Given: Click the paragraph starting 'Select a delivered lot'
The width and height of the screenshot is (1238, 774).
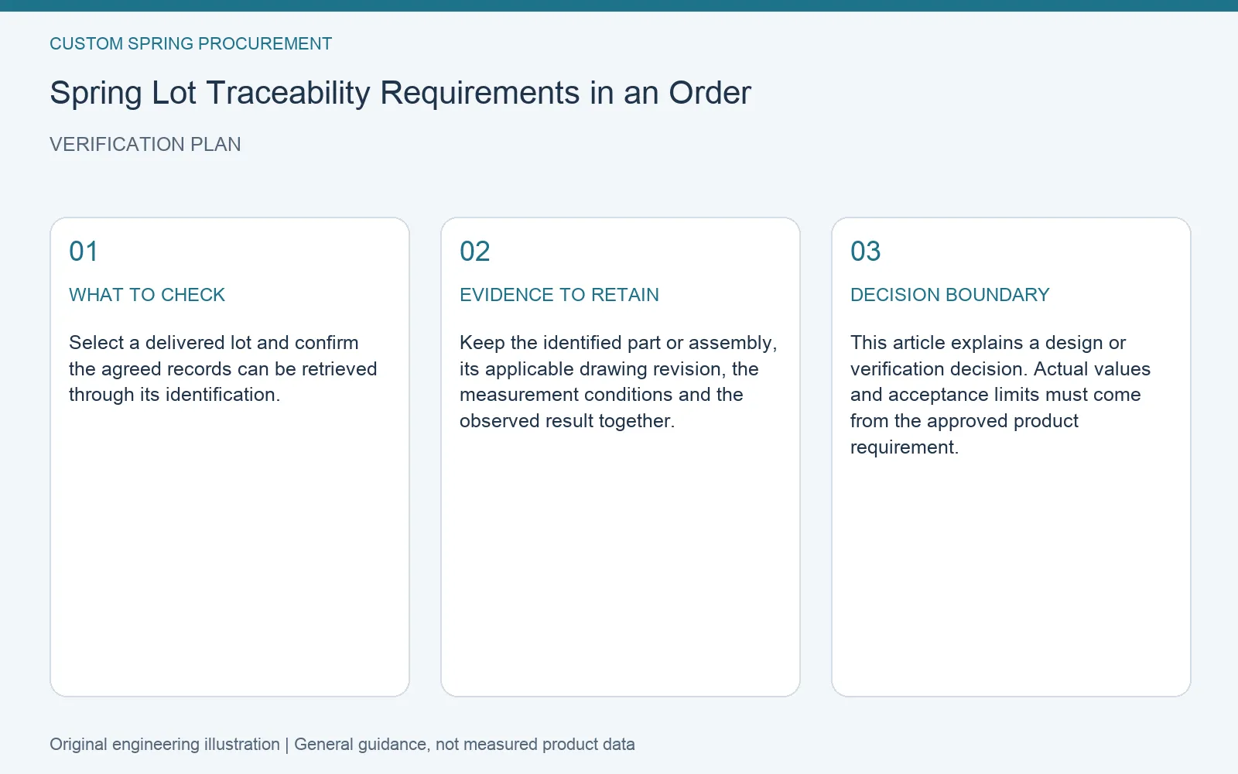Looking at the screenshot, I should (x=223, y=368).
